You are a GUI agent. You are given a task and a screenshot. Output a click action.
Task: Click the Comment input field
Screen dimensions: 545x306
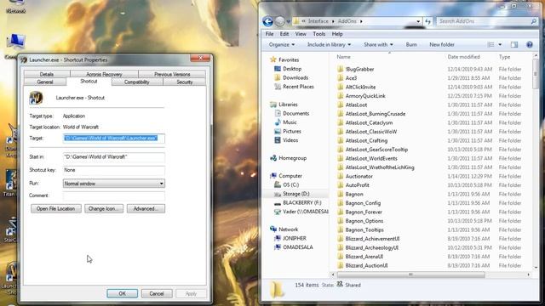pos(114,195)
